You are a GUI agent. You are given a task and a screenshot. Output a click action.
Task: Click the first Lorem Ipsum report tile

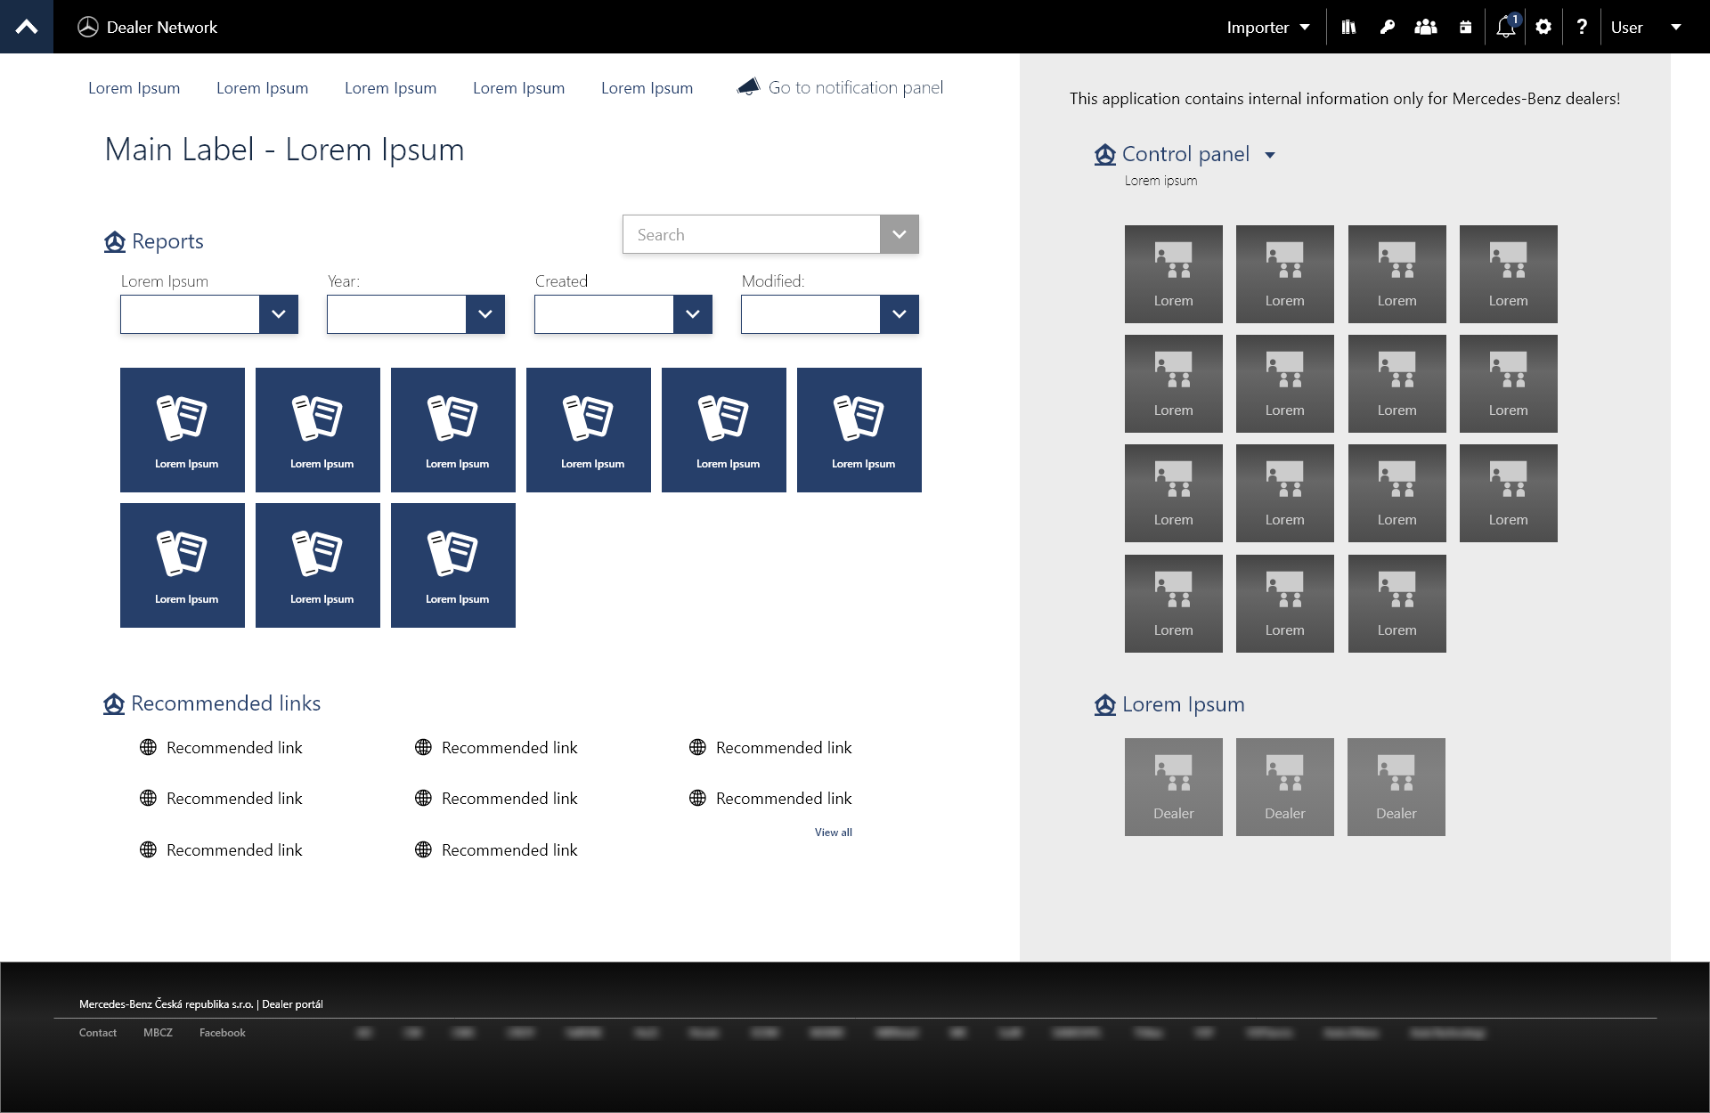click(183, 429)
